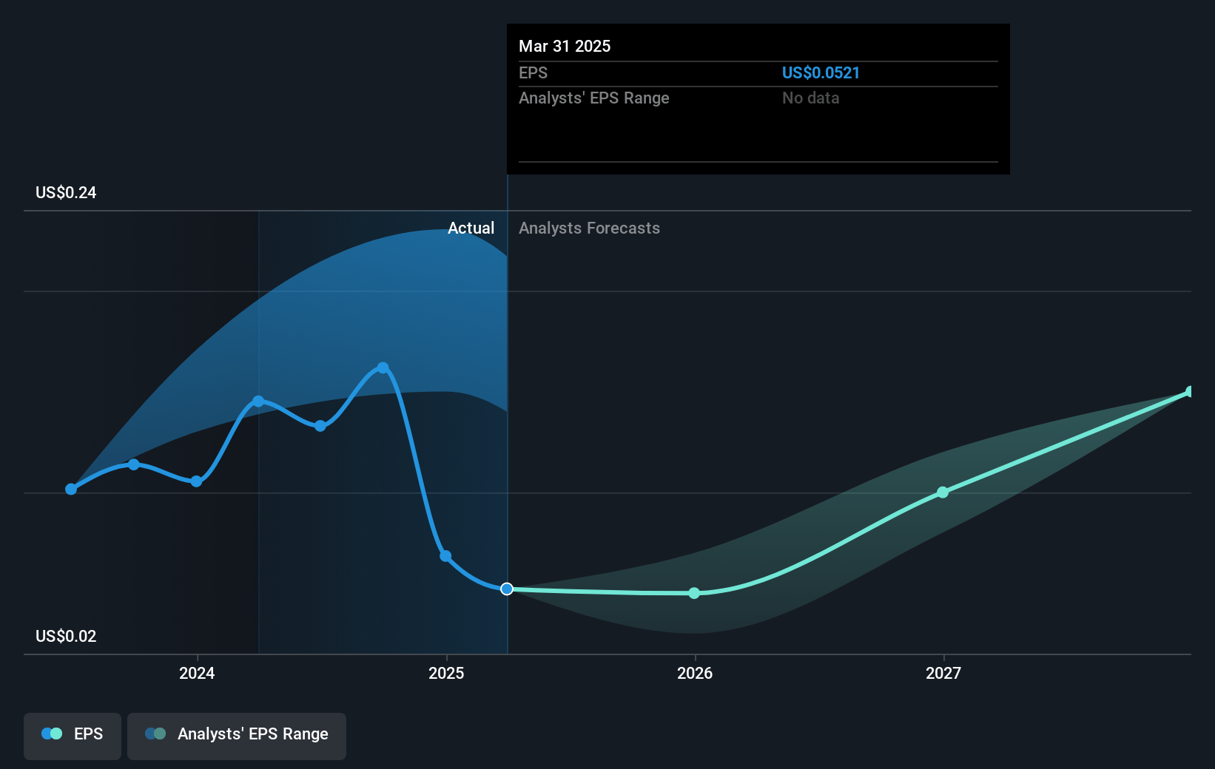Click the Analysts Forecasts label
The height and width of the screenshot is (769, 1215).
coord(589,228)
